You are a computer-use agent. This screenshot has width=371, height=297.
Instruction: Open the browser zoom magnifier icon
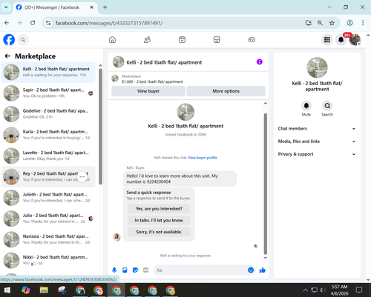pos(320,23)
